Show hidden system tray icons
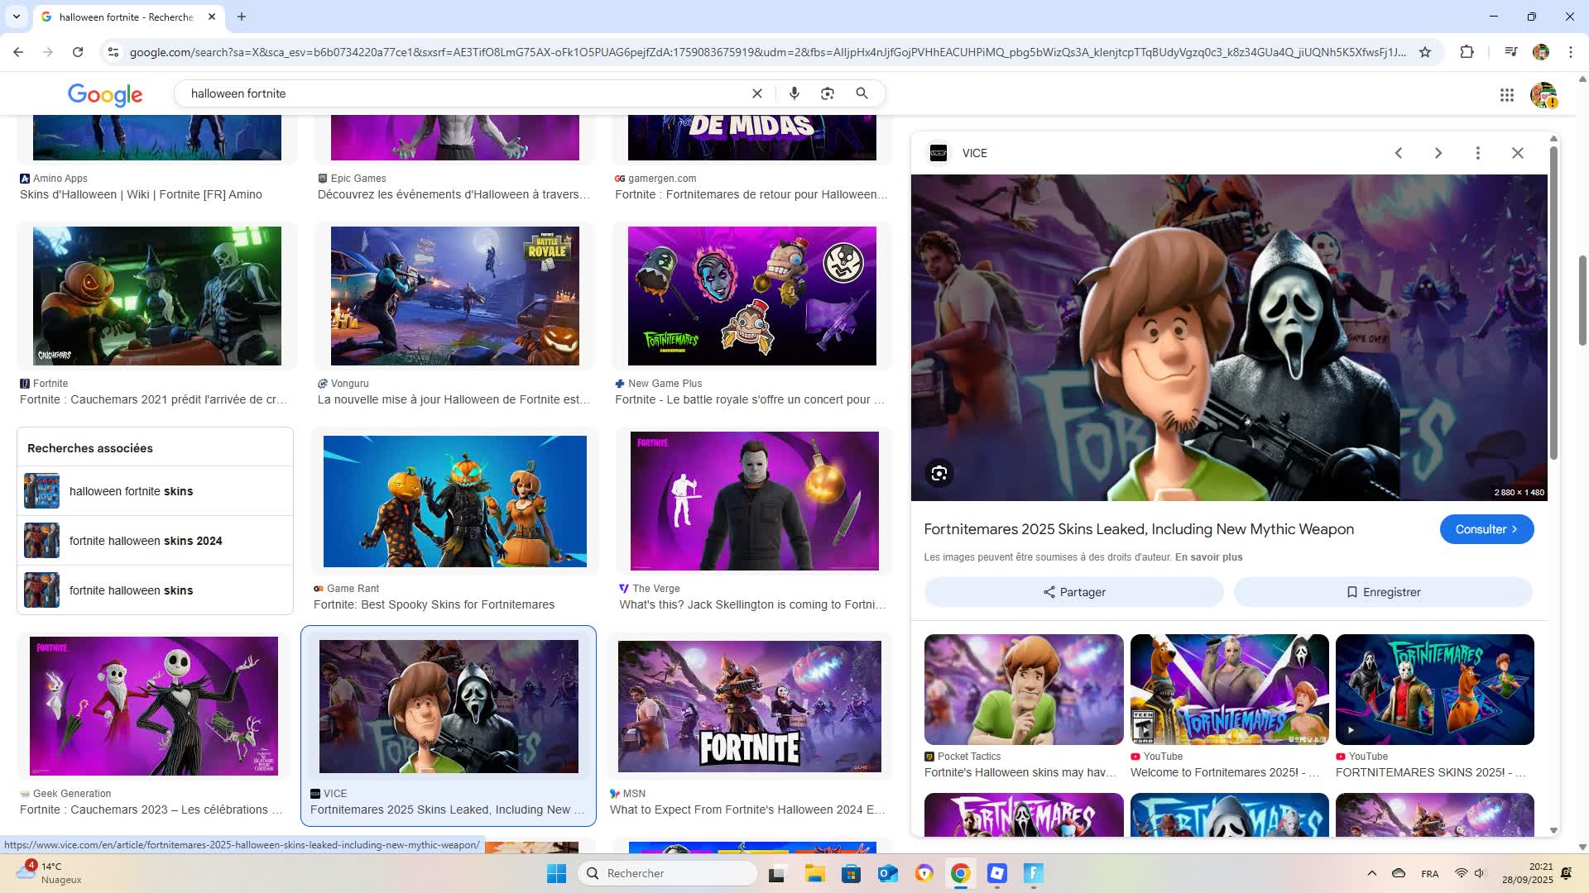This screenshot has width=1589, height=893. pos(1371,873)
